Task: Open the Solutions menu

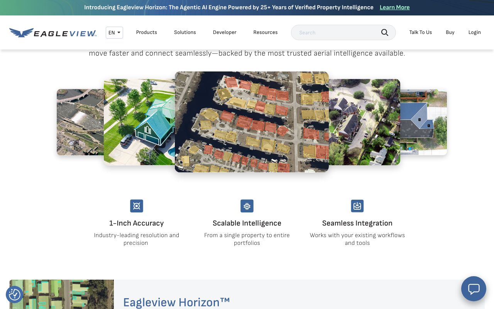Action: pos(185,32)
